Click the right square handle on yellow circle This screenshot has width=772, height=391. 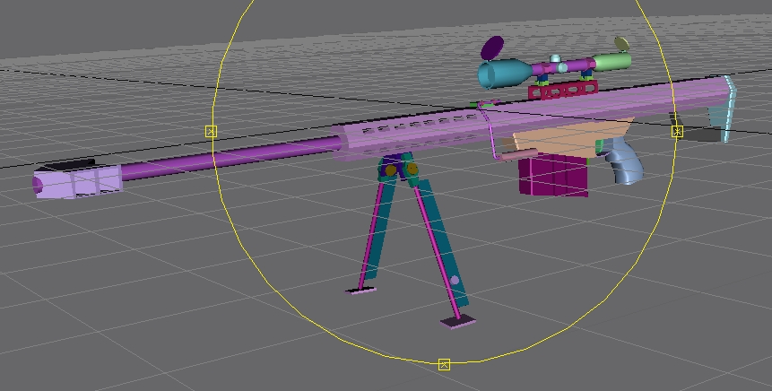pos(677,131)
